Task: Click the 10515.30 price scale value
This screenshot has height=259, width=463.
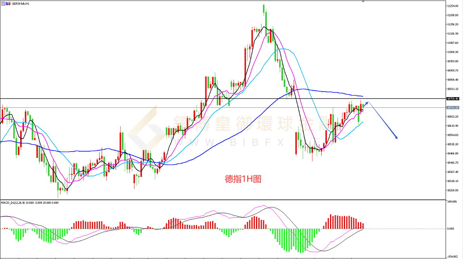Action: [x=453, y=145]
